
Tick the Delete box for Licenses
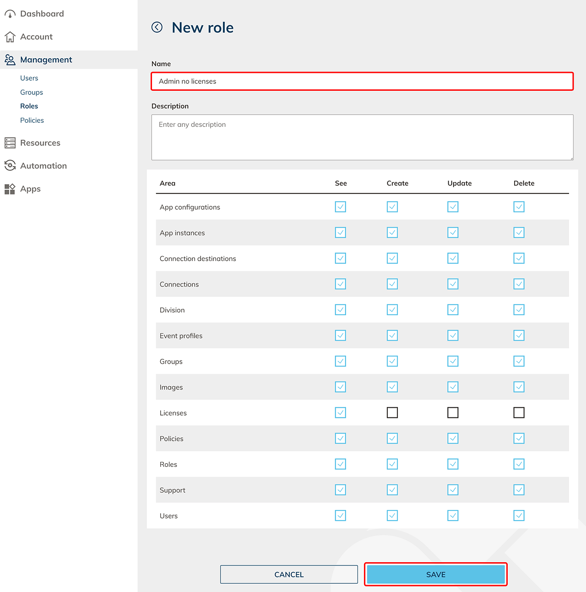click(x=519, y=413)
